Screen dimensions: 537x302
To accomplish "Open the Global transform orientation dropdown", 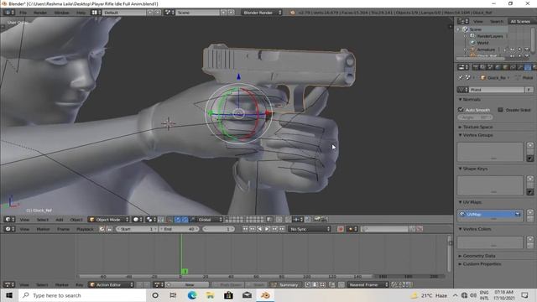I will click(x=210, y=220).
